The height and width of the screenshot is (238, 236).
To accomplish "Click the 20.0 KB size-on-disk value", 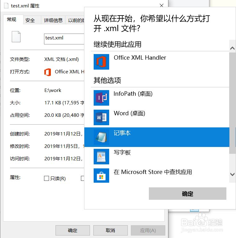I will pyautogui.click(x=64, y=115).
